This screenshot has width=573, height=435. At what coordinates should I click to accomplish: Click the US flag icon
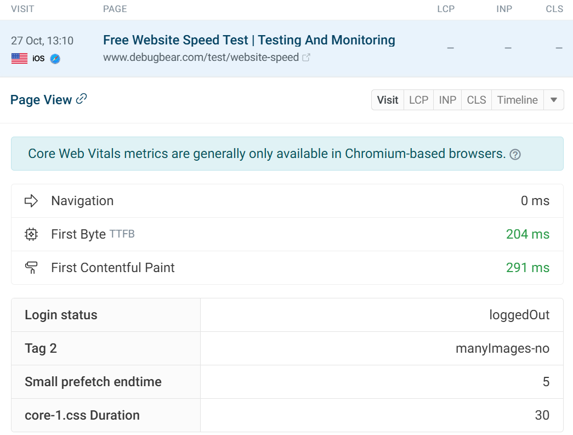click(x=19, y=59)
